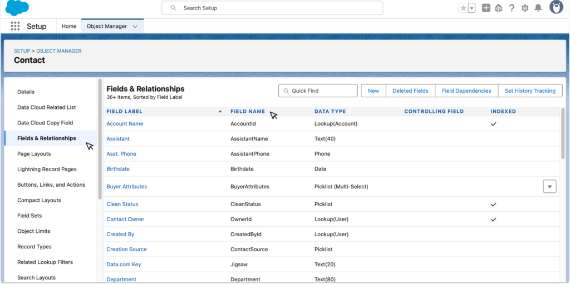Open the Buyer Attributes row action menu
The image size is (570, 284).
coord(549,187)
